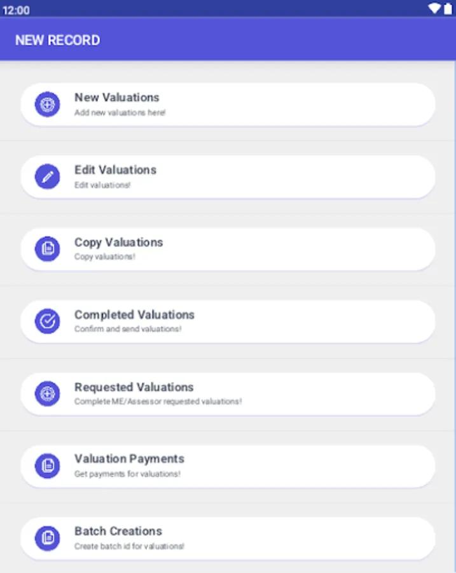This screenshot has width=456, height=573.
Task: Tap the Batch Creations document icon
Action: (47, 538)
